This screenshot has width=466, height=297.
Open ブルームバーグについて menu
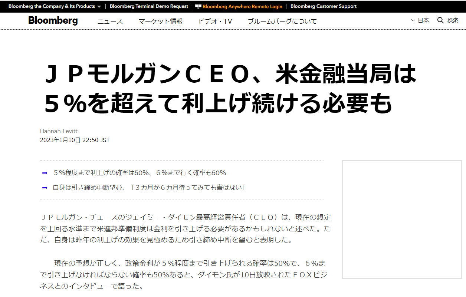coord(282,22)
